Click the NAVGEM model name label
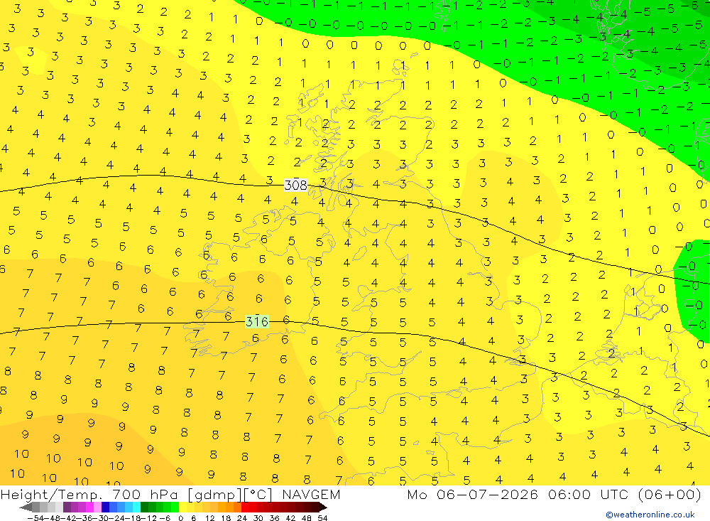This screenshot has height=521, width=710. 311,495
